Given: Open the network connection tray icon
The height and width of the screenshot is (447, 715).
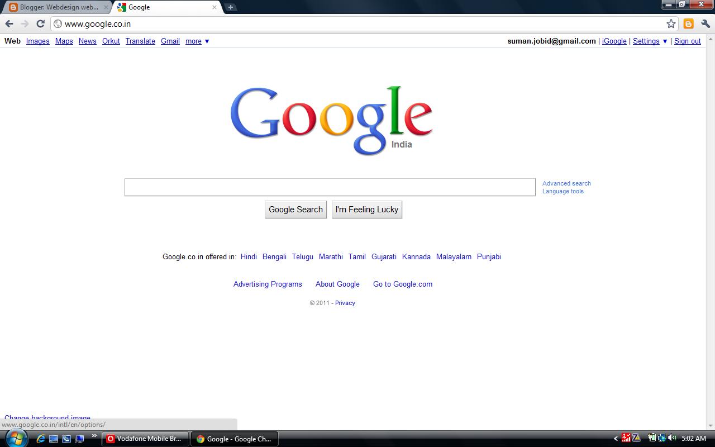Looking at the screenshot, I should (x=661, y=438).
